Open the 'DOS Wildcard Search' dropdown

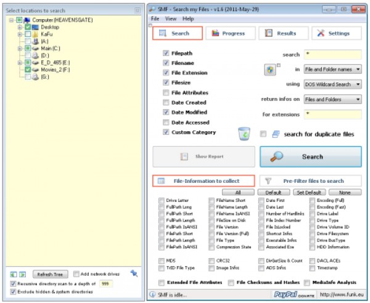click(x=332, y=84)
